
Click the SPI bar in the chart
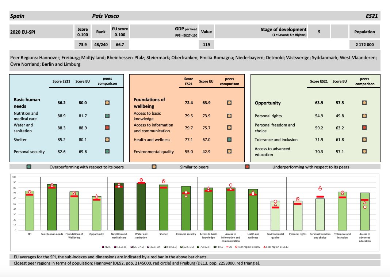[x=30, y=210]
